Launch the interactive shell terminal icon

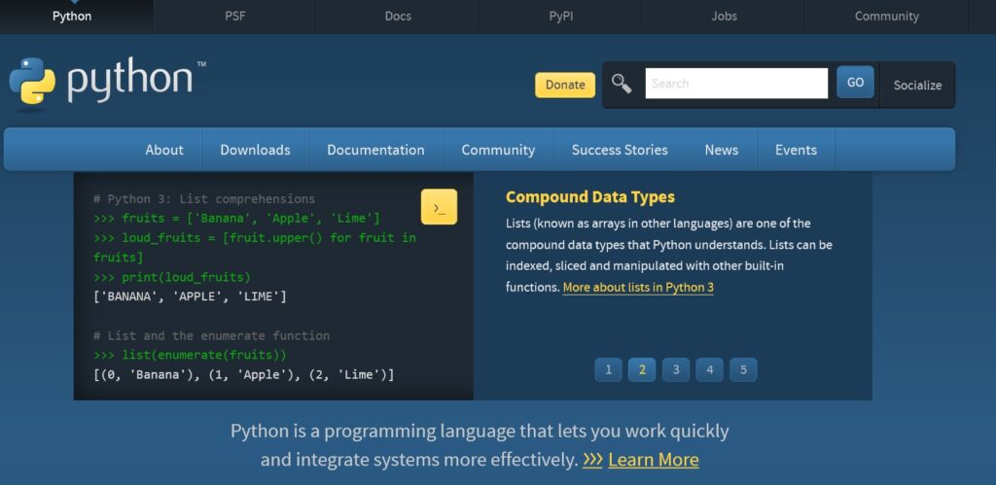click(439, 207)
